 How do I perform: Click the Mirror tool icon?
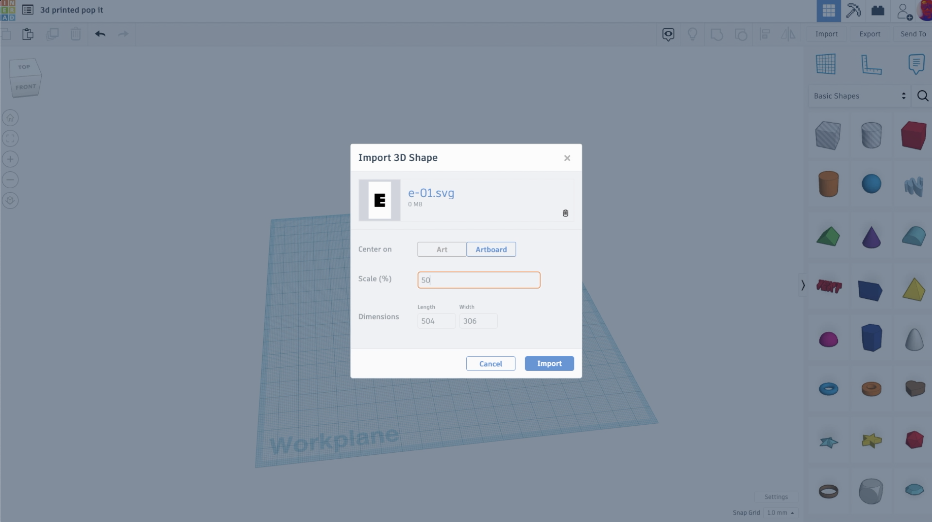pos(788,34)
